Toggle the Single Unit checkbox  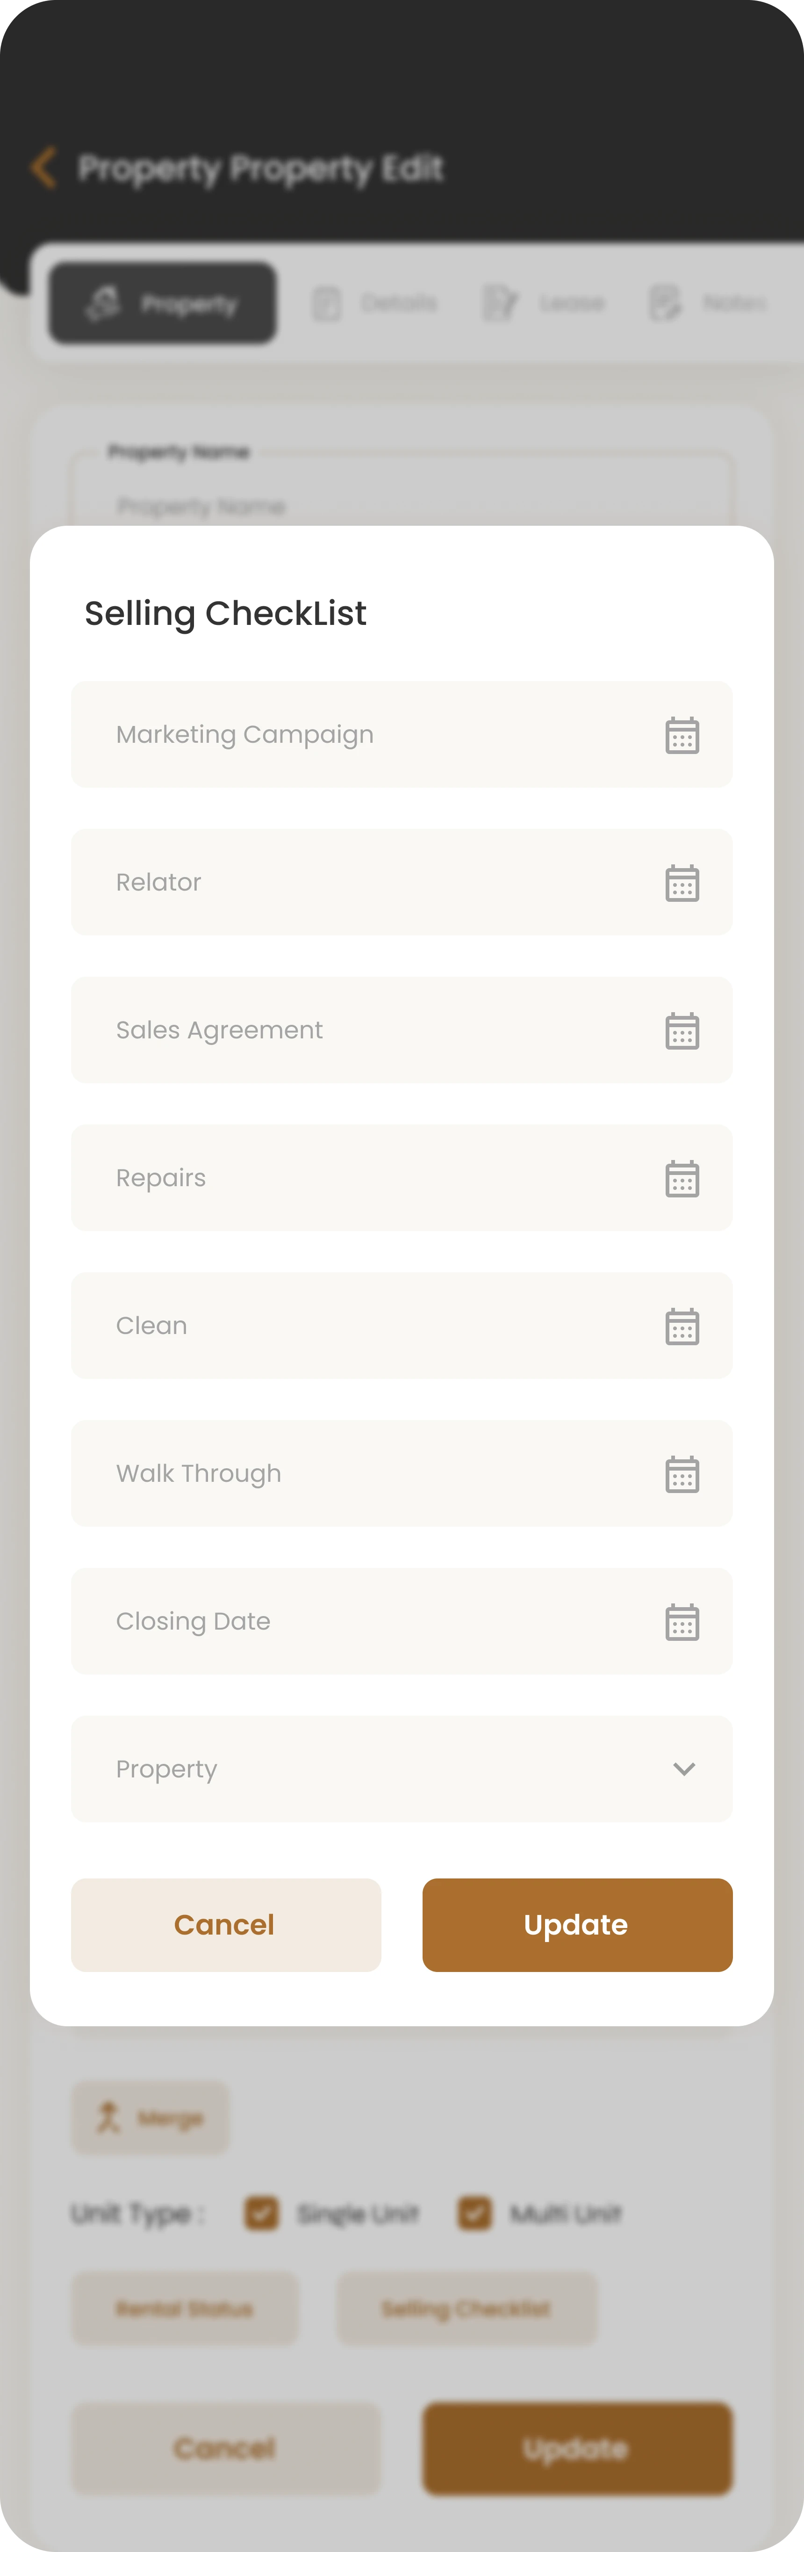pyautogui.click(x=261, y=2212)
